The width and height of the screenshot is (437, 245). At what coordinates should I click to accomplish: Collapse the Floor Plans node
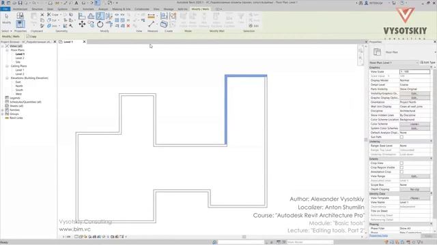tap(7, 50)
